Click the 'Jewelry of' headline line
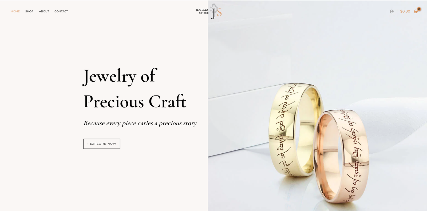 coord(119,76)
